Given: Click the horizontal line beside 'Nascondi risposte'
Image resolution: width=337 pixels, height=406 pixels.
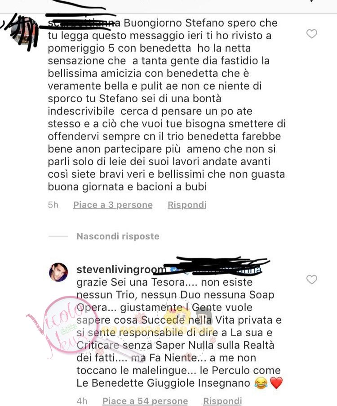Looking at the screenshot, I should [58, 236].
